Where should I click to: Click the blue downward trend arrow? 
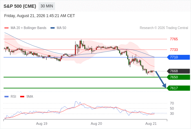point(161,79)
